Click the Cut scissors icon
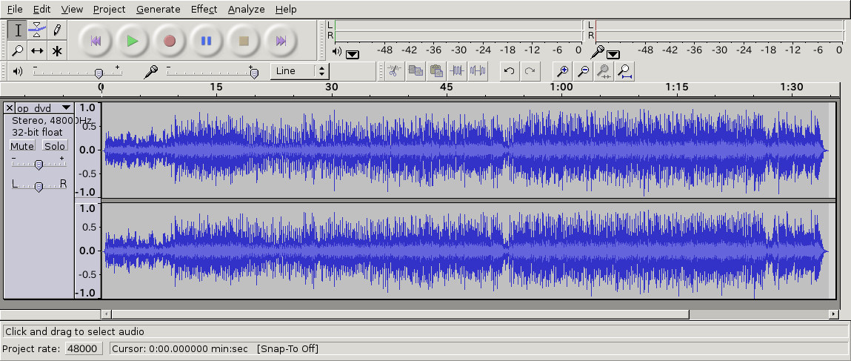851x361 pixels. pos(393,71)
